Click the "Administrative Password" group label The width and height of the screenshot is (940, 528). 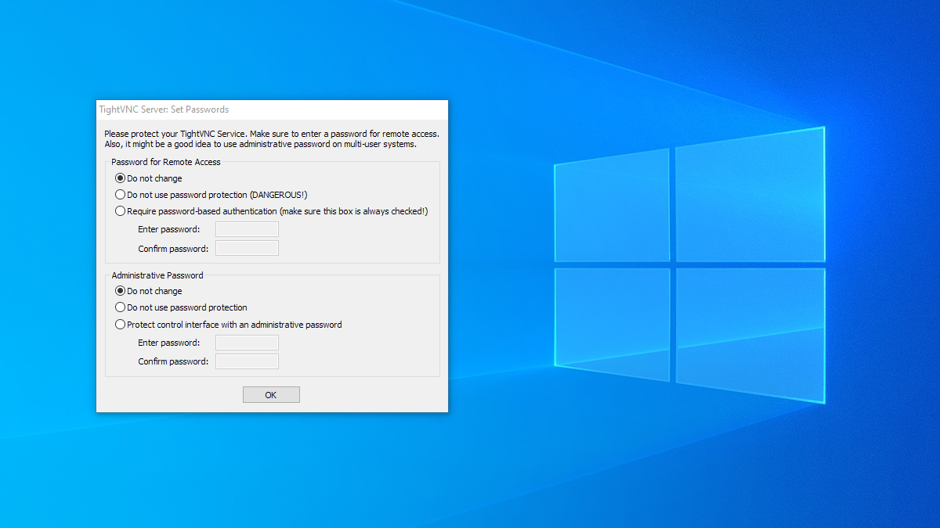157,275
